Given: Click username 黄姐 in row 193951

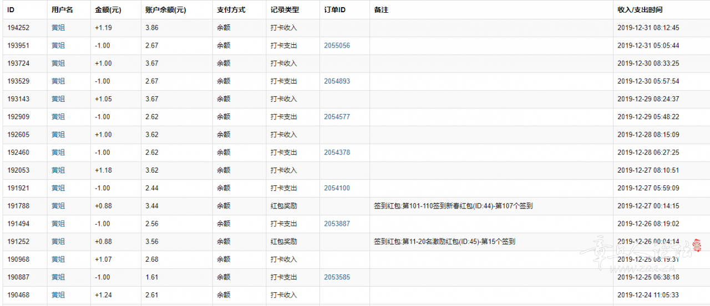Looking at the screenshot, I should click(58, 45).
